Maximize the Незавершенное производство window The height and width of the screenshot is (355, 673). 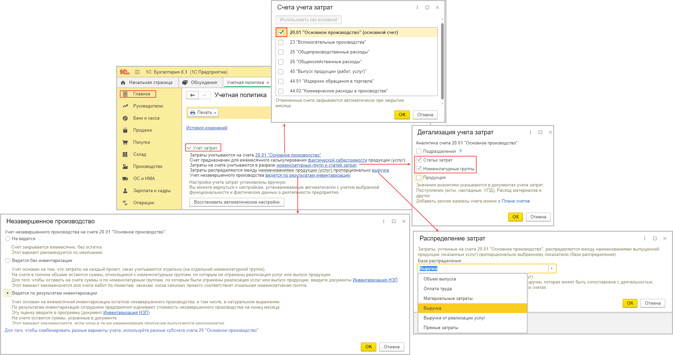[x=394, y=221]
